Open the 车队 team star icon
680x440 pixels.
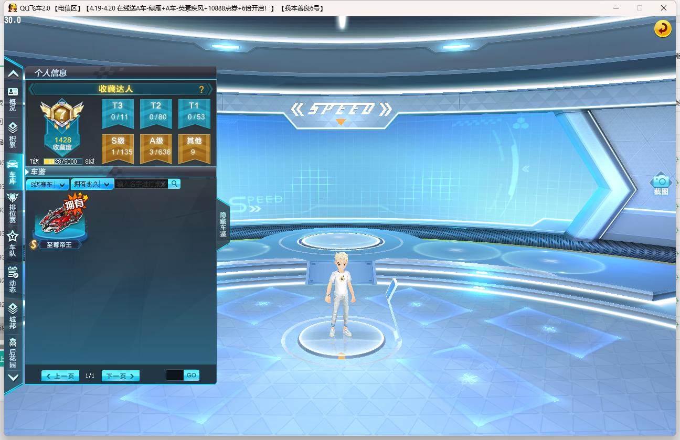[x=13, y=244]
